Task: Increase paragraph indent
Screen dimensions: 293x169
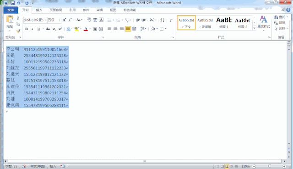Action: (143, 20)
